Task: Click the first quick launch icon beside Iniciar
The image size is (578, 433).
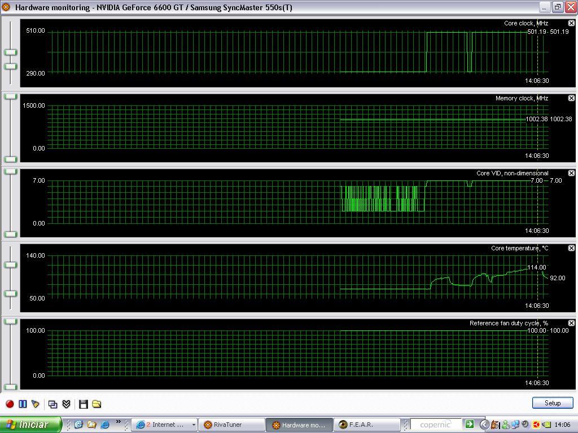Action: coord(78,425)
